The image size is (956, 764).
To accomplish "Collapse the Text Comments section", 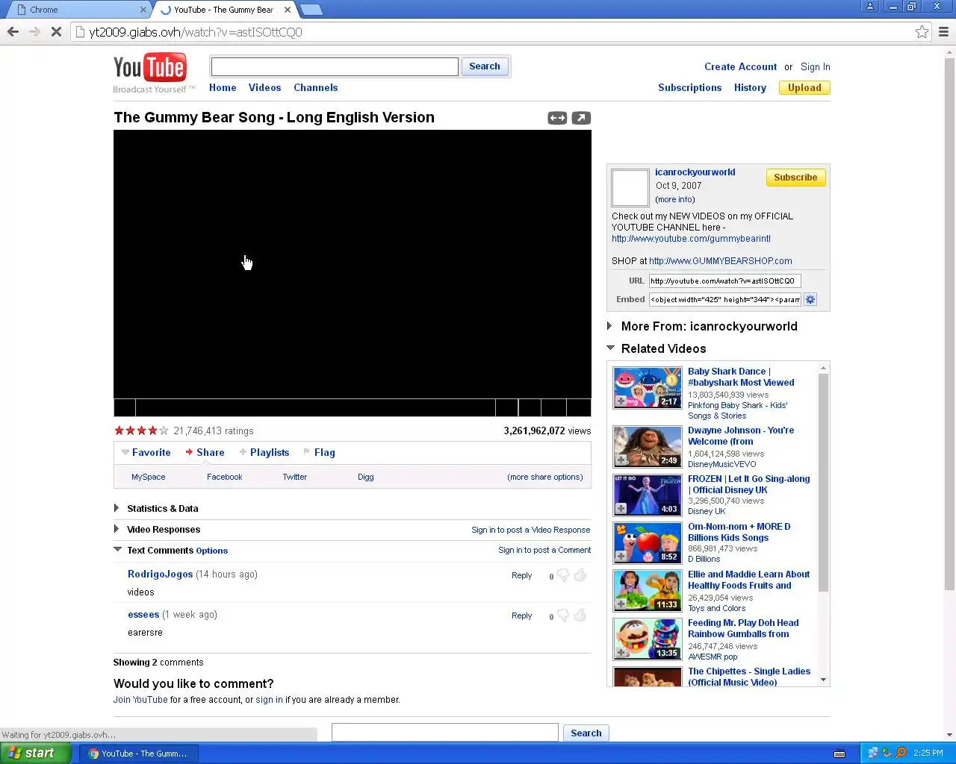I will coord(117,549).
